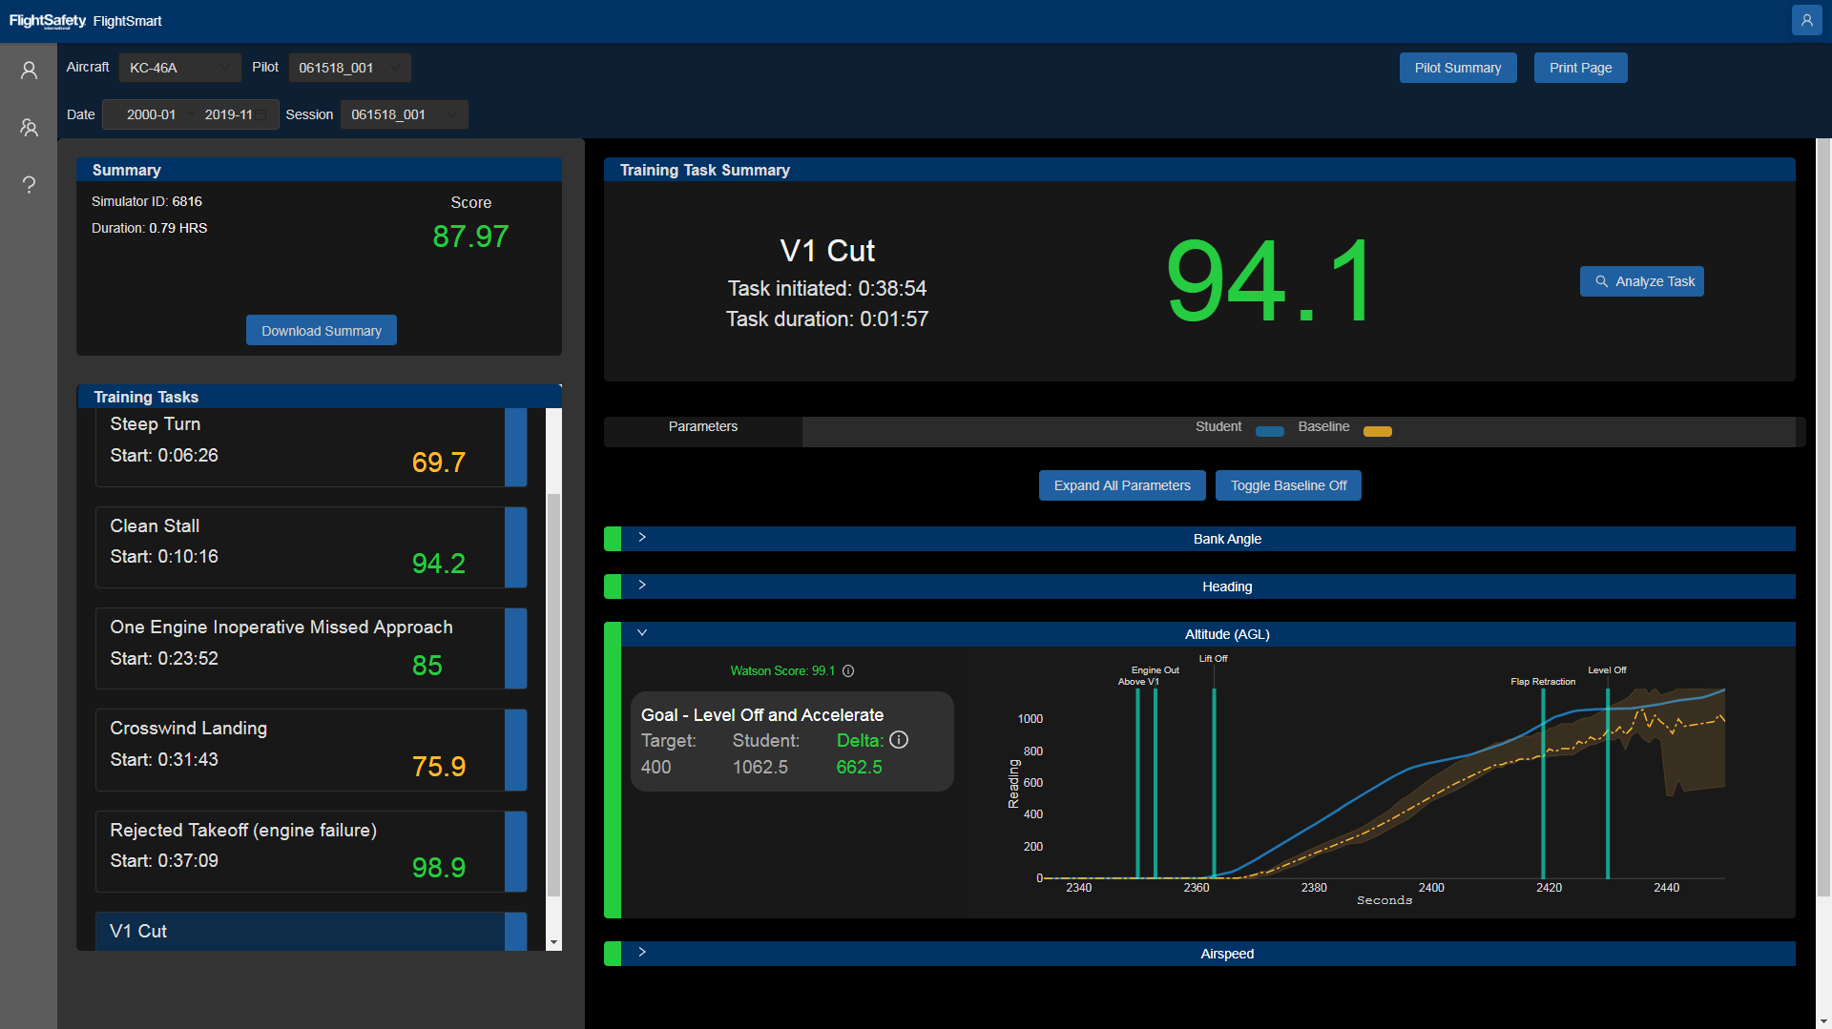Open the calendar icon in the Date field
Image resolution: width=1832 pixels, height=1029 pixels.
click(x=260, y=114)
